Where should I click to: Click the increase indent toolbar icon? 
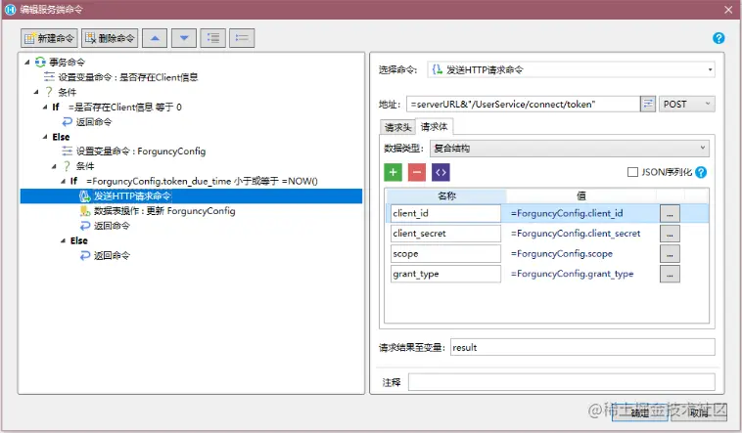pos(213,38)
